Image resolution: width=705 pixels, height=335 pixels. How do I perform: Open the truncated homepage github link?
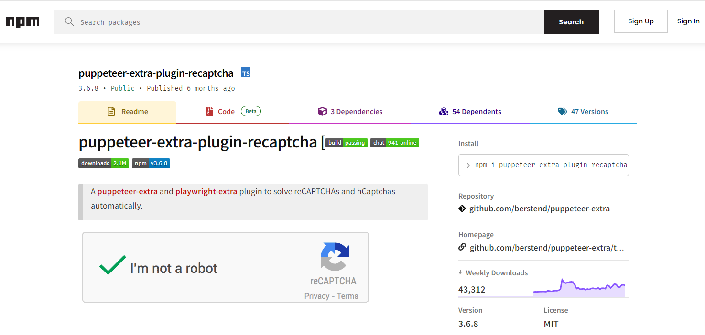click(x=547, y=248)
